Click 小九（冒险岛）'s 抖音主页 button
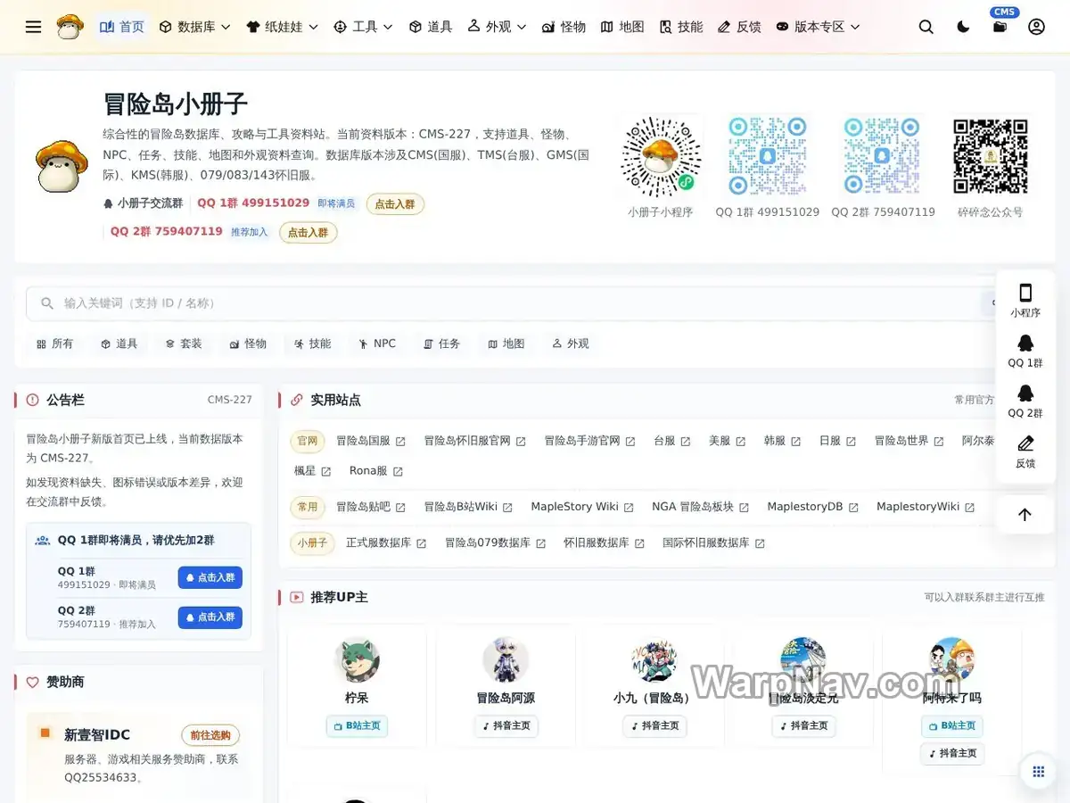The width and height of the screenshot is (1070, 803). coord(654,726)
